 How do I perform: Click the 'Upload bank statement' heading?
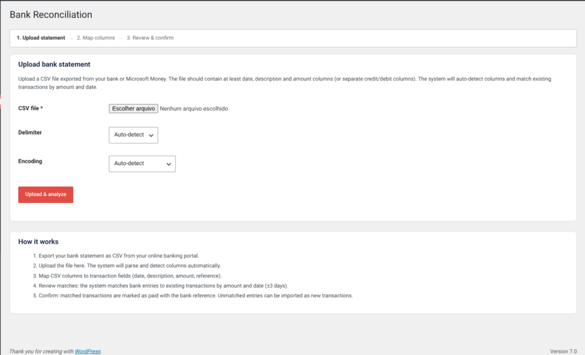tap(54, 64)
